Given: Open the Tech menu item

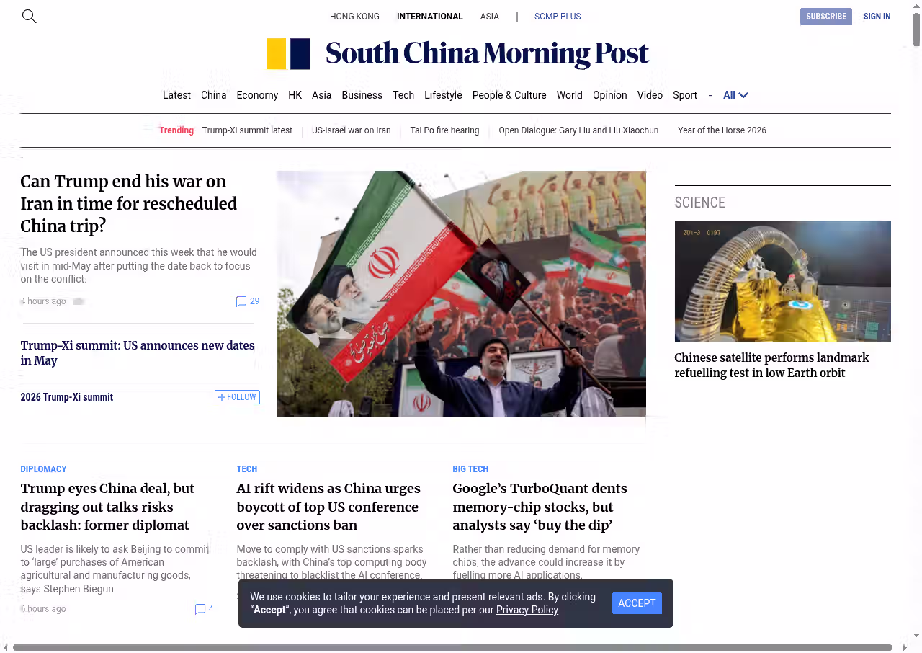Looking at the screenshot, I should (403, 95).
